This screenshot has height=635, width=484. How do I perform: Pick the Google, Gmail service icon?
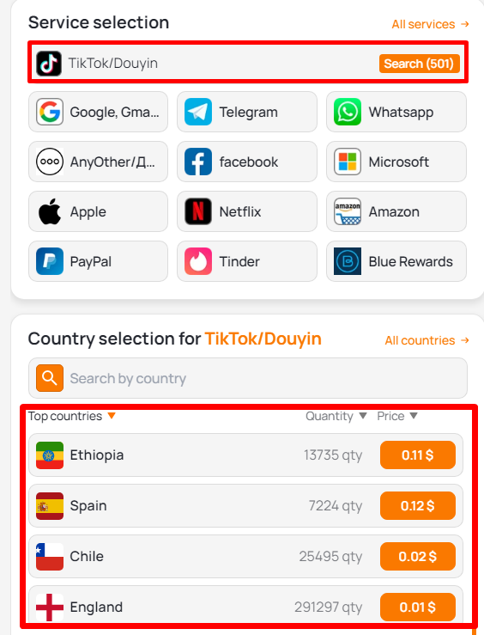pos(50,112)
